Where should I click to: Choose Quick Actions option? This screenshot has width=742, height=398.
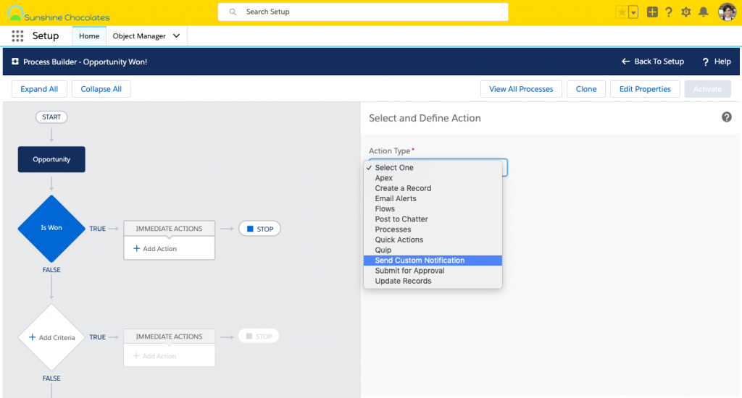[x=433, y=240]
